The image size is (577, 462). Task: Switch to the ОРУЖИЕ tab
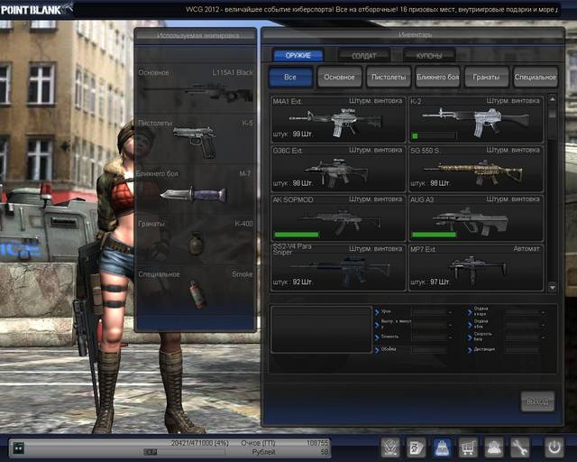[x=298, y=55]
